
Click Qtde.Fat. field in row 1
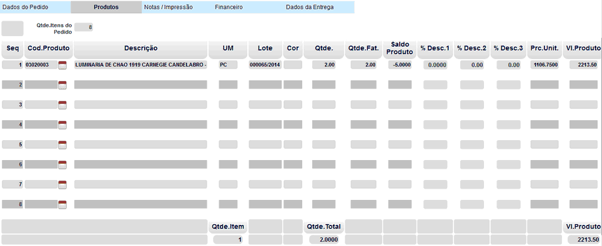(363, 65)
